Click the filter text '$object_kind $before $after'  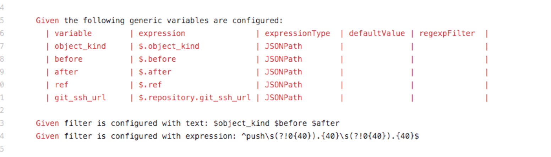(x=277, y=123)
